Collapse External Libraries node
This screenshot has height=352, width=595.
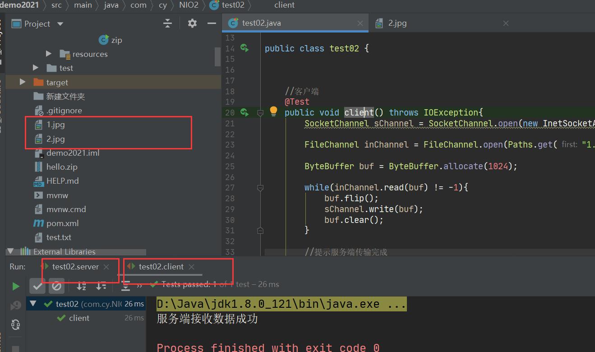pos(11,251)
